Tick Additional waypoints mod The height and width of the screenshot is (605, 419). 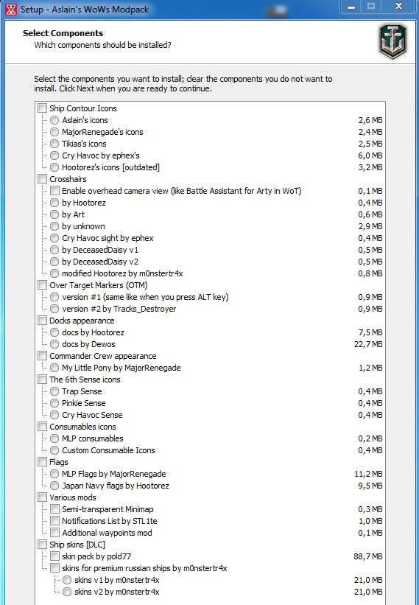pos(54,533)
